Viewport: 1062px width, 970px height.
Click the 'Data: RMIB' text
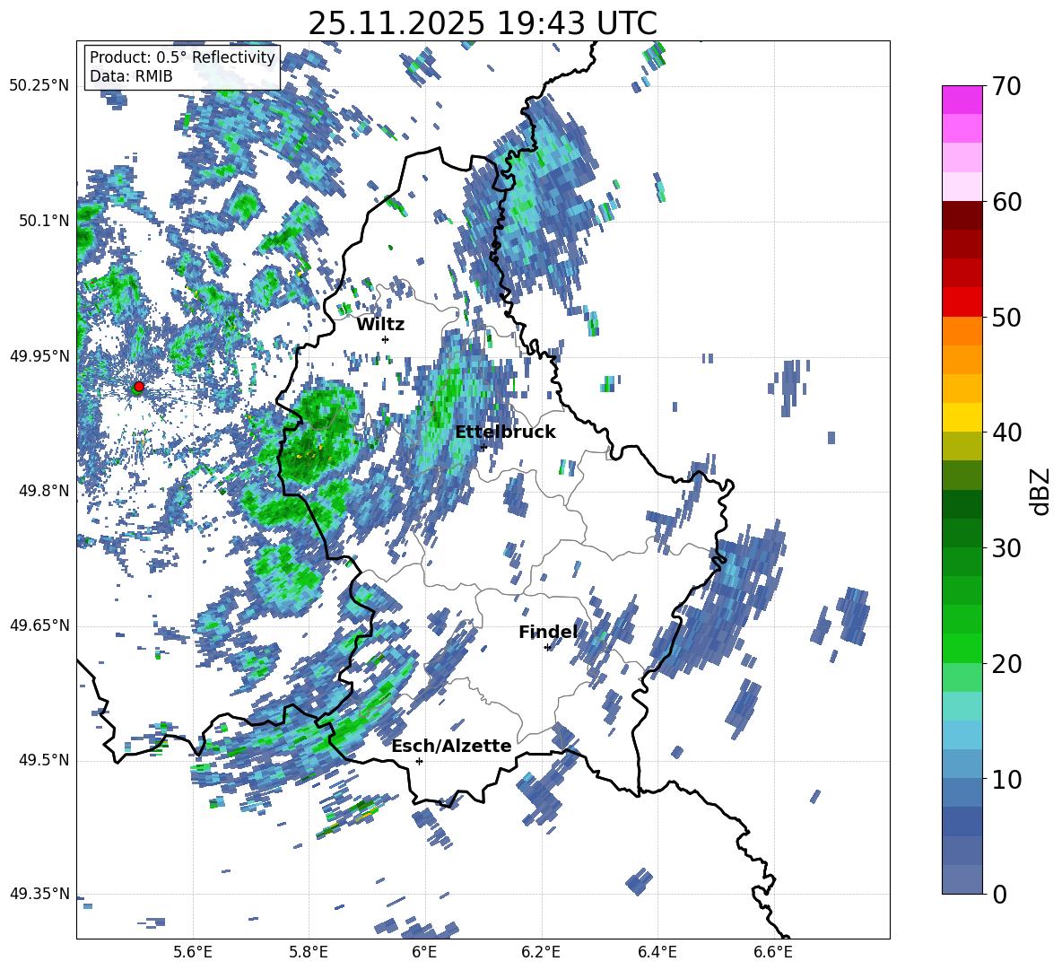131,76
